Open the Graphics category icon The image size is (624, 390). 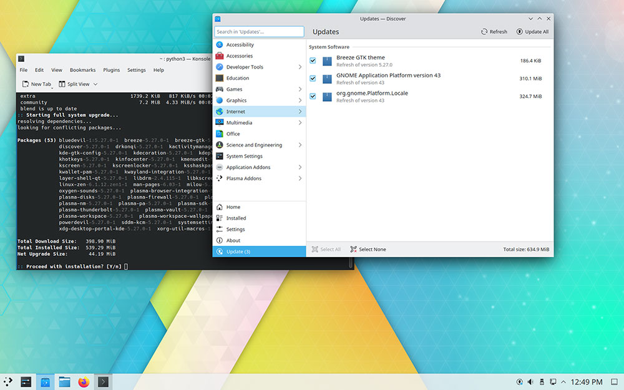pos(219,100)
